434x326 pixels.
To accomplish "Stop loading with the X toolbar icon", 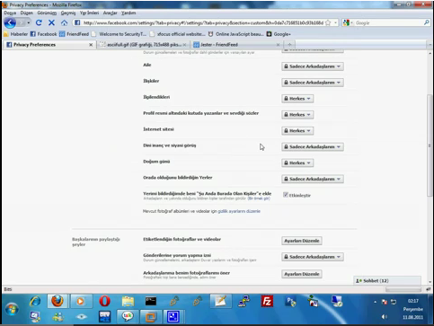I will pos(51,22).
